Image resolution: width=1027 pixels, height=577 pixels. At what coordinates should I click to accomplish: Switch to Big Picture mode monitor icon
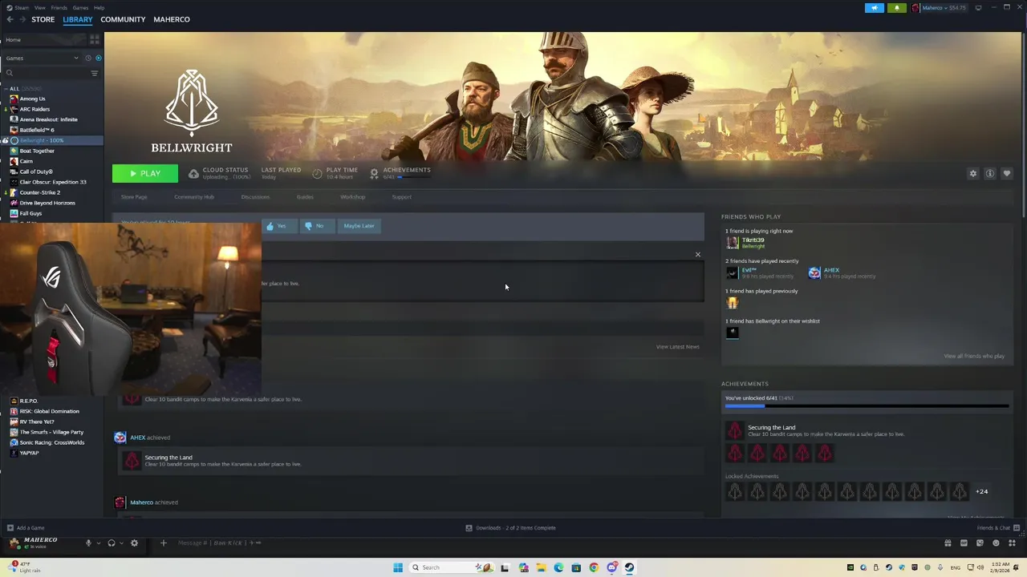(979, 8)
